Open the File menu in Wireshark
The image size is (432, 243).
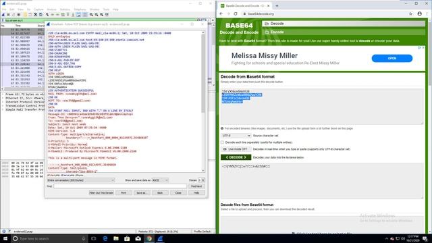4,9
